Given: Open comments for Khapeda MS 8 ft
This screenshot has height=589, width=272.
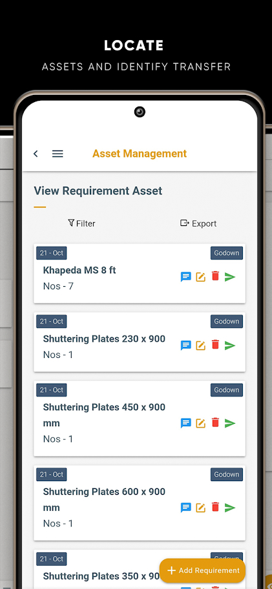Looking at the screenshot, I should (186, 277).
